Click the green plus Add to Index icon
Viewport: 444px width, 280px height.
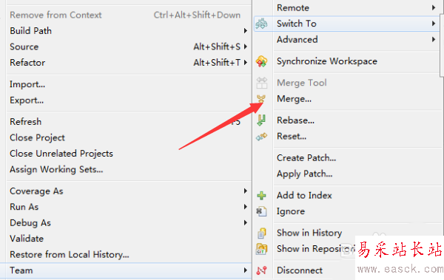pos(261,196)
